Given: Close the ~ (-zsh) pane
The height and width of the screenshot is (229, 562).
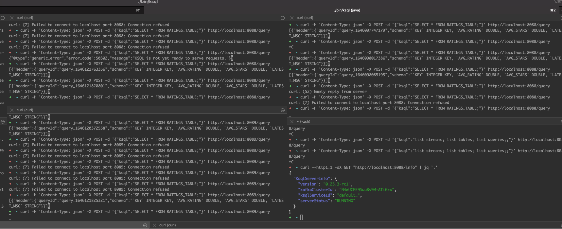Looking at the screenshot, I should point(292,121).
